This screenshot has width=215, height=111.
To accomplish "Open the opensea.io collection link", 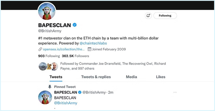I will click(64, 49).
